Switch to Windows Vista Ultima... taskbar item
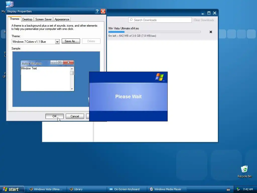Image resolution: width=257 pixels, height=193 pixels. 46,189
